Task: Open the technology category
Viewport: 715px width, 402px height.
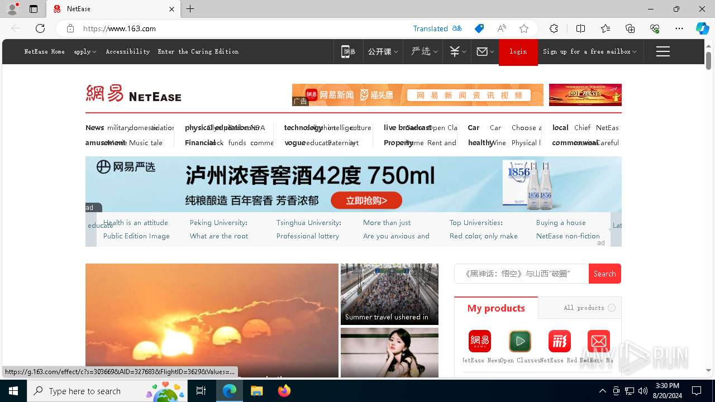Action: [304, 127]
